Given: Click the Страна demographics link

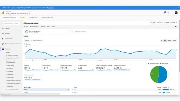Looking at the screenshot, I should point(26,93).
